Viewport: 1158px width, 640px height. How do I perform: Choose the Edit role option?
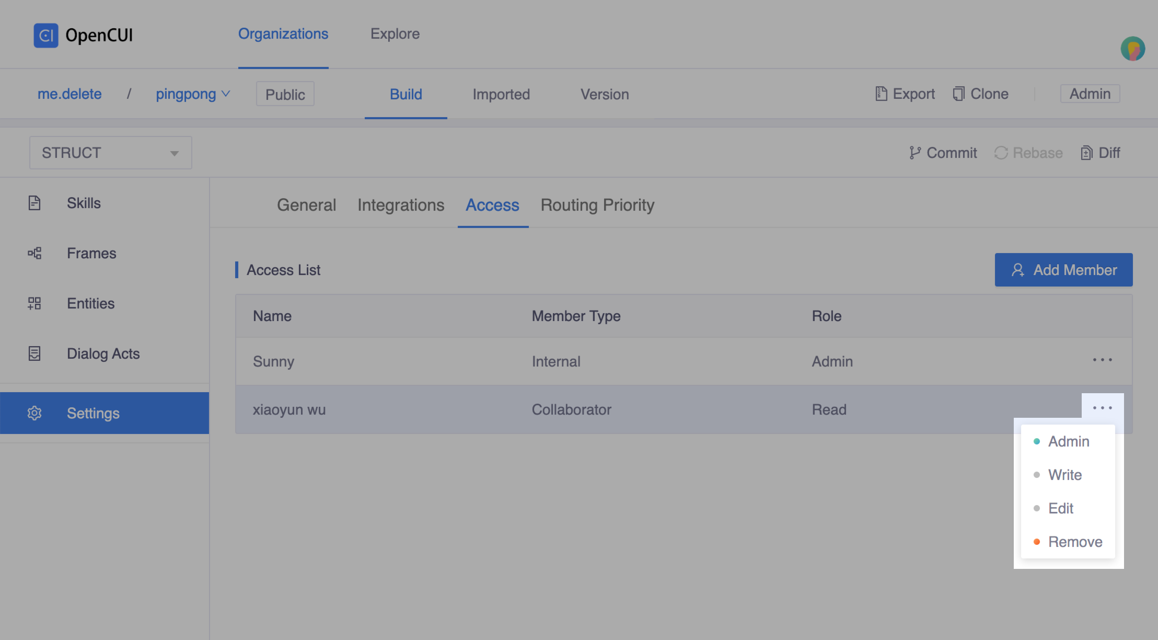1061,508
